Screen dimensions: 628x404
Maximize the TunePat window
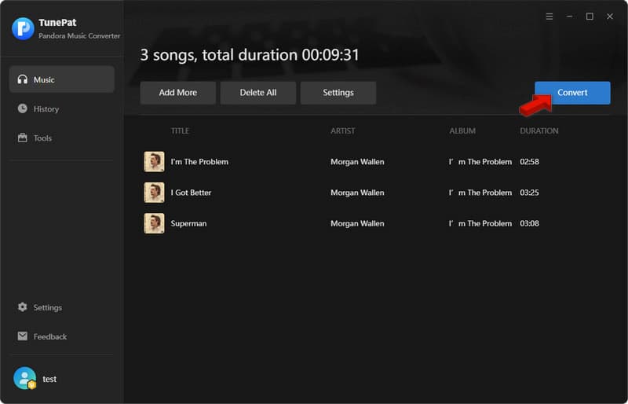click(x=590, y=17)
